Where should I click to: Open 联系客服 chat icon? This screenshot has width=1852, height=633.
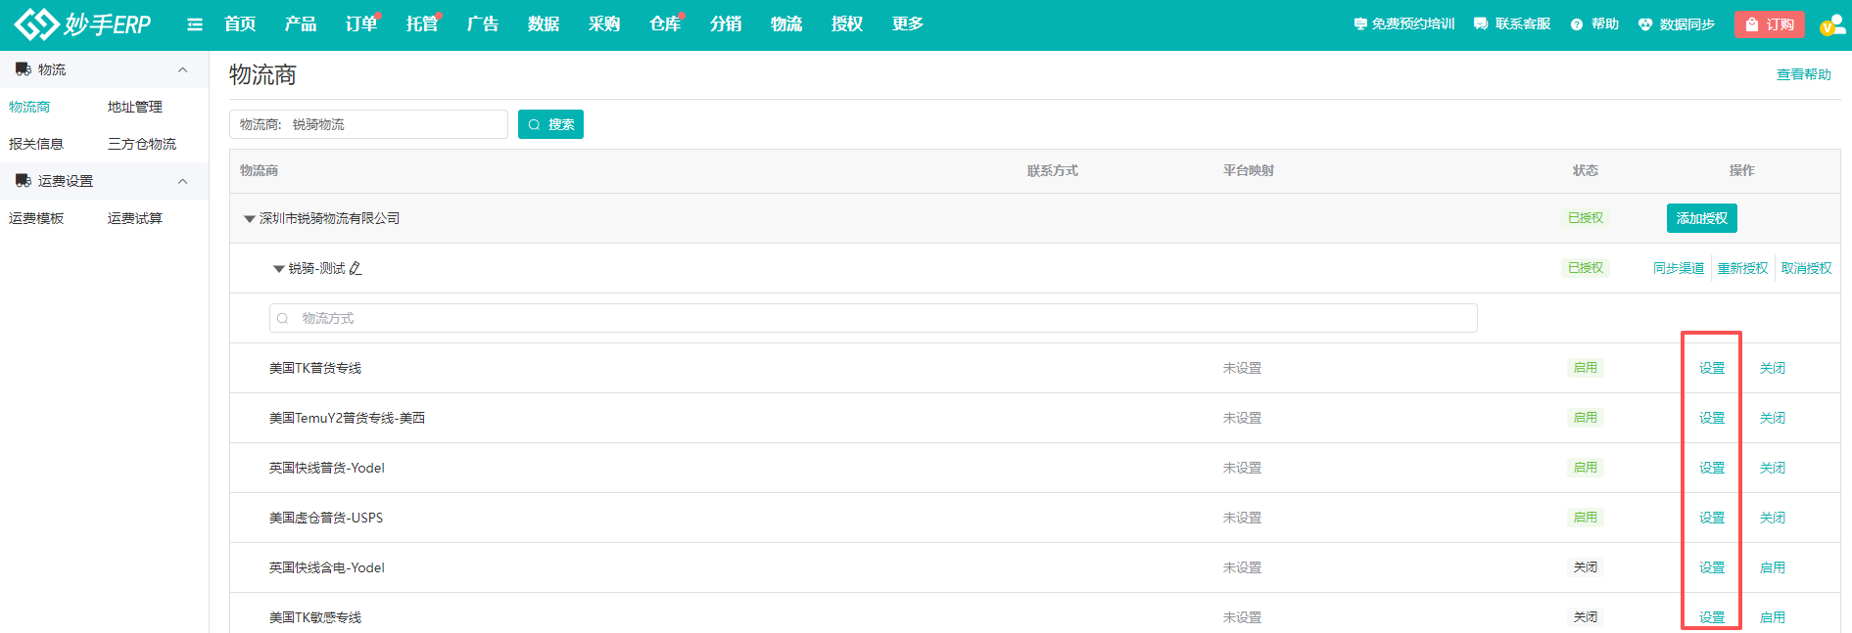(1481, 24)
